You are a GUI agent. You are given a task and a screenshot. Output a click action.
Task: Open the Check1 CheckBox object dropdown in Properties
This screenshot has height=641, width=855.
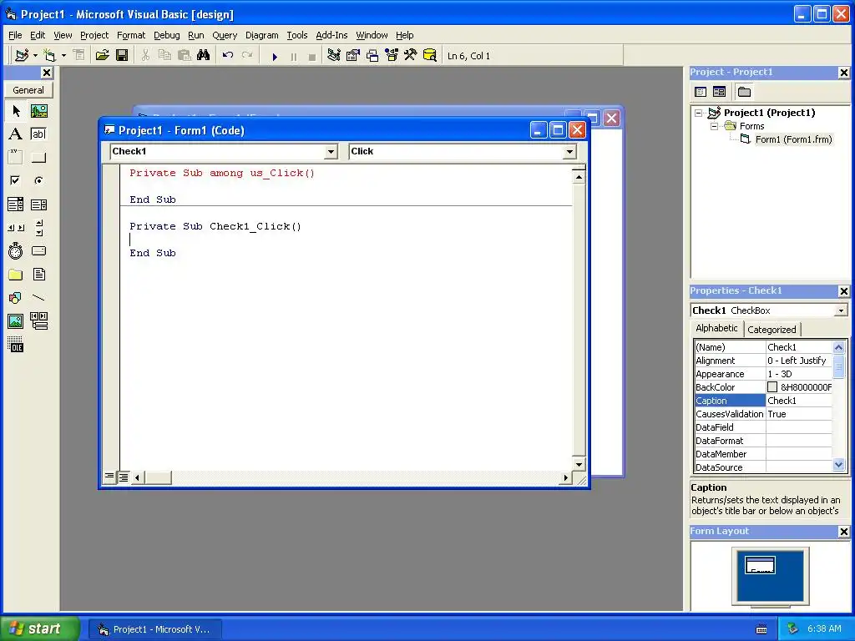[x=841, y=310]
